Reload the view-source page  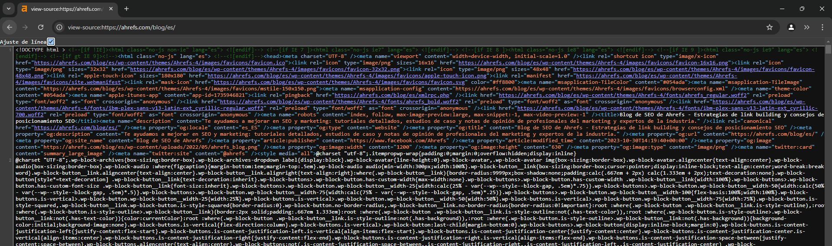tap(41, 27)
